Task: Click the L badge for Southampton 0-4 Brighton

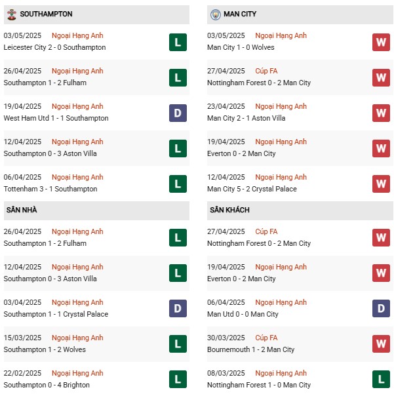Action: click(x=178, y=379)
